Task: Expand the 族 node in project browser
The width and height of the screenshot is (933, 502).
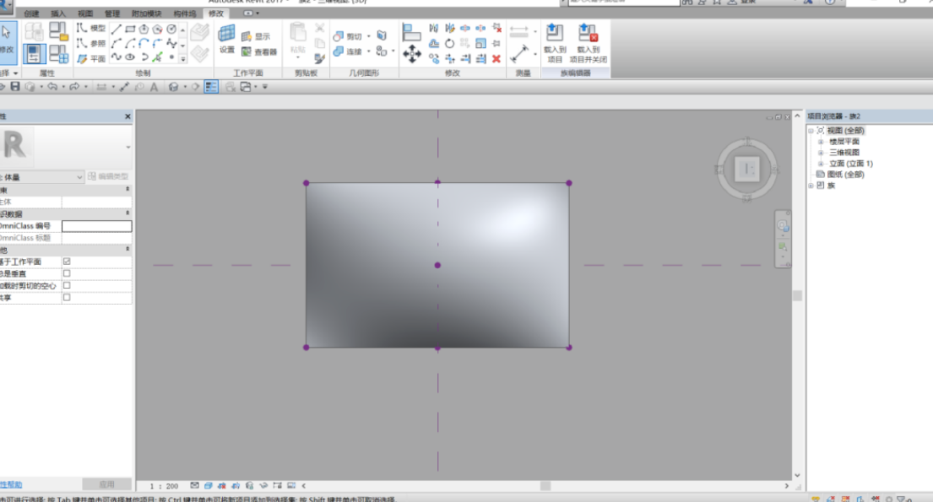Action: click(x=811, y=186)
